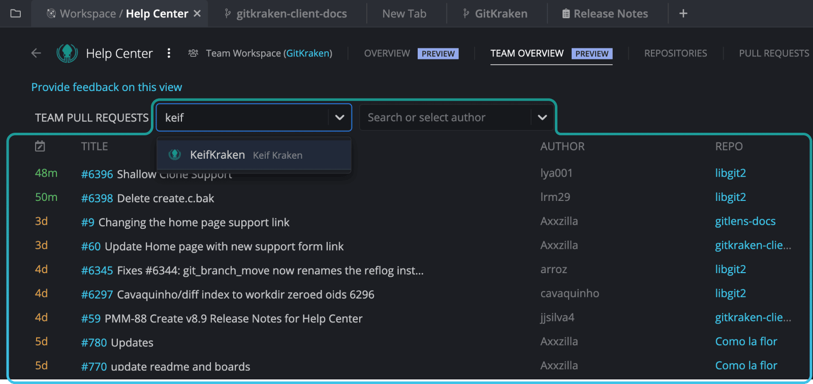The image size is (813, 384).
Task: Click the 50m age value
Action: tap(46, 197)
